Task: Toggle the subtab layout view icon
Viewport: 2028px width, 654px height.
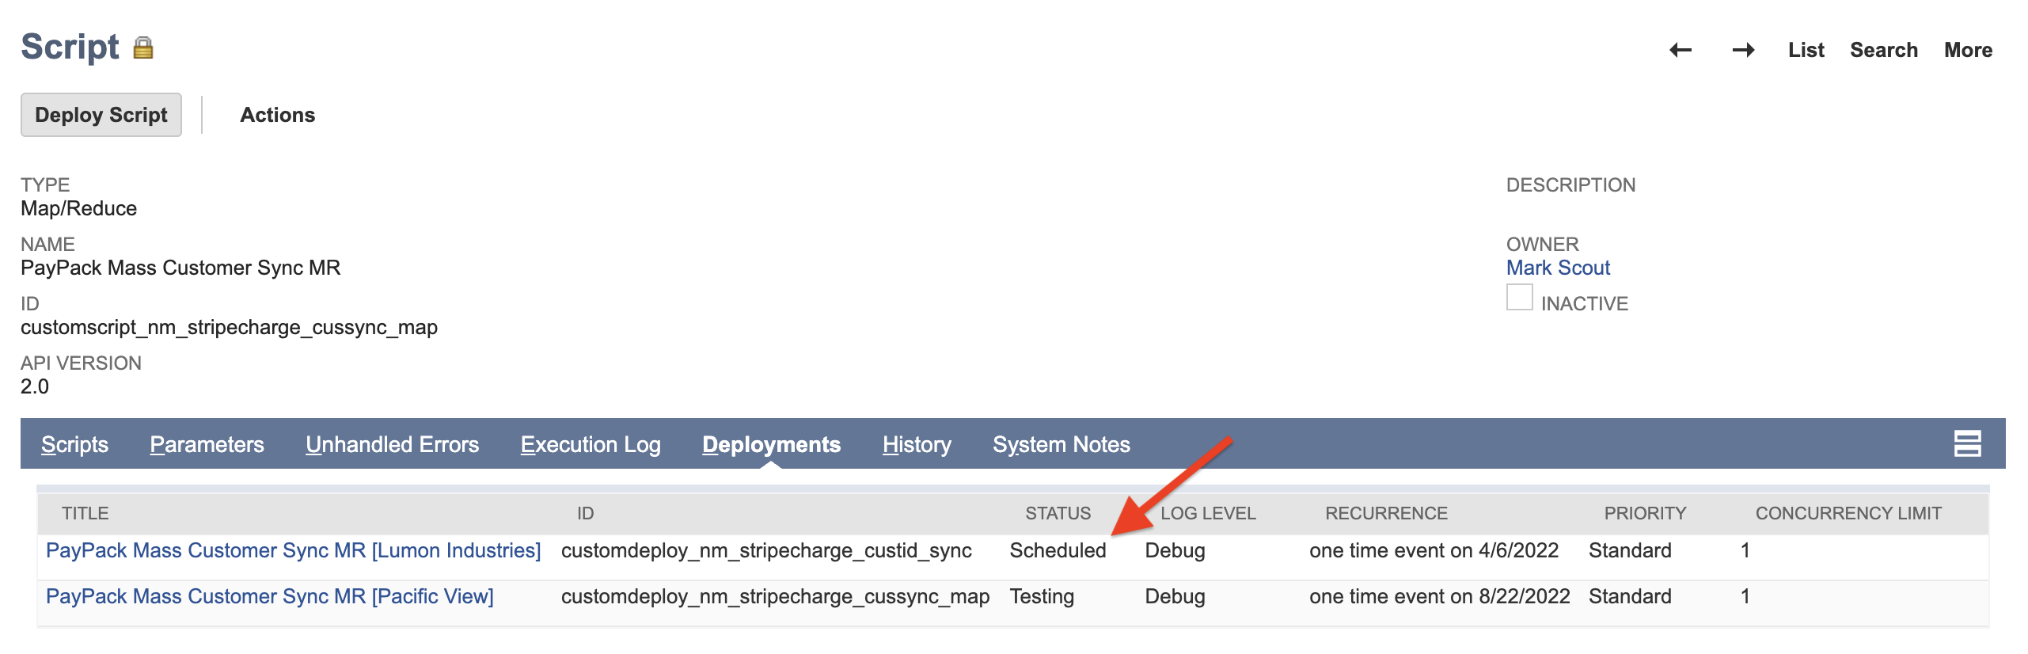Action: [x=1967, y=444]
